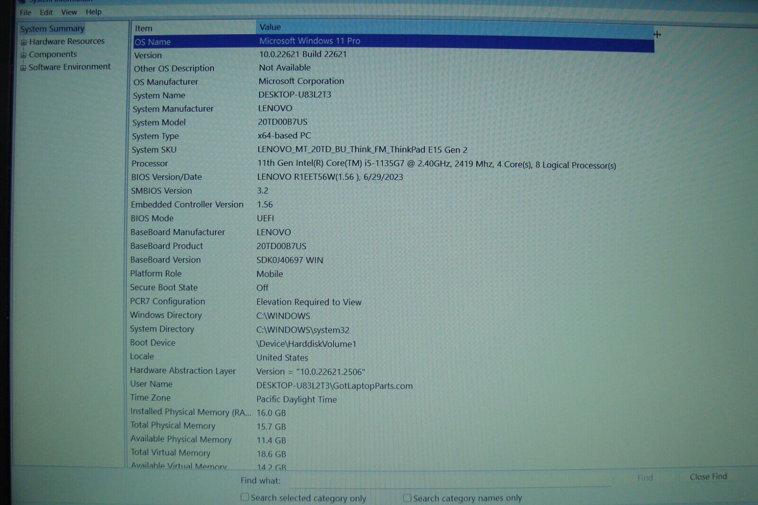Click the Windows Directory row

[x=393, y=315]
